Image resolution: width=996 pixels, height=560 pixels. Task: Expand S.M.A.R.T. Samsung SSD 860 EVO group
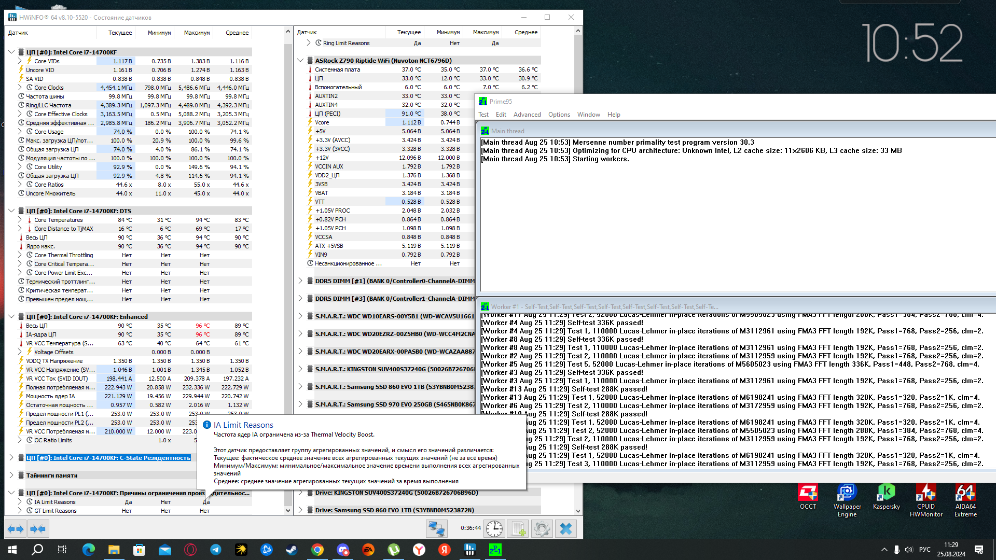point(300,387)
